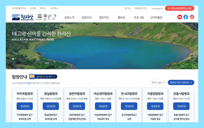Expand the Language dropdown
Screen dimensions: 204x128
[157, 9]
